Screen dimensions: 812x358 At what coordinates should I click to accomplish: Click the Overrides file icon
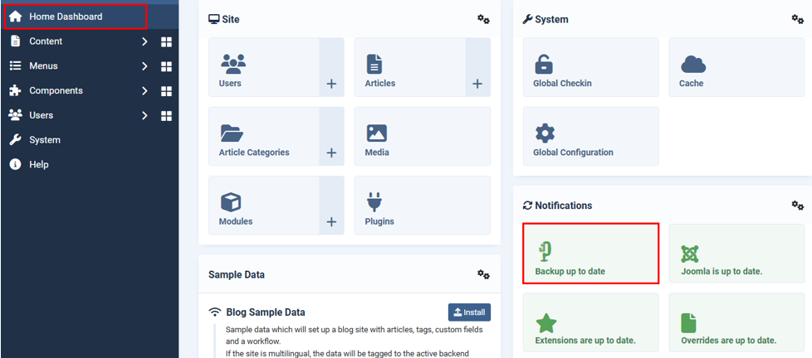688,323
